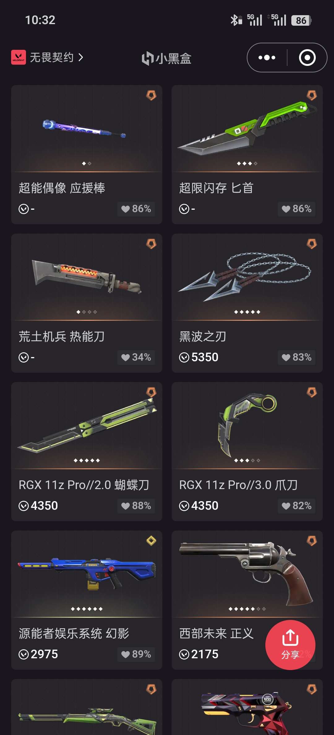Open the mini program more-options menu
The width and height of the screenshot is (334, 735).
267,58
